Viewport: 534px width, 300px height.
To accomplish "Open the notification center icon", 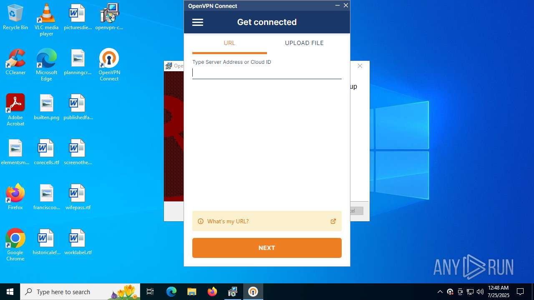I will tap(520, 292).
